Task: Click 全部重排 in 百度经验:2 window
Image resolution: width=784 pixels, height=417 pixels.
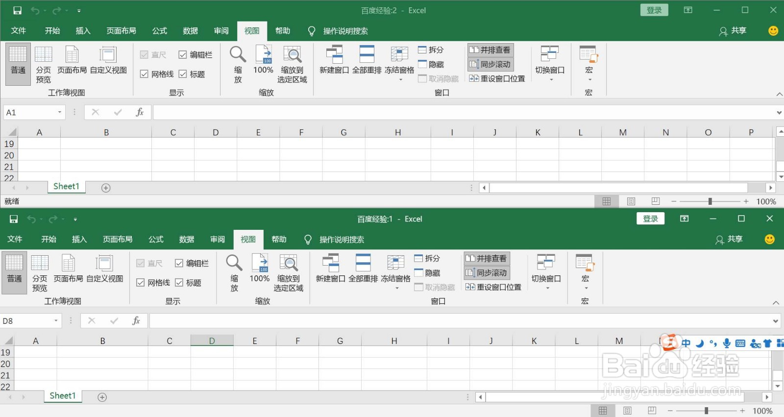Action: click(367, 60)
